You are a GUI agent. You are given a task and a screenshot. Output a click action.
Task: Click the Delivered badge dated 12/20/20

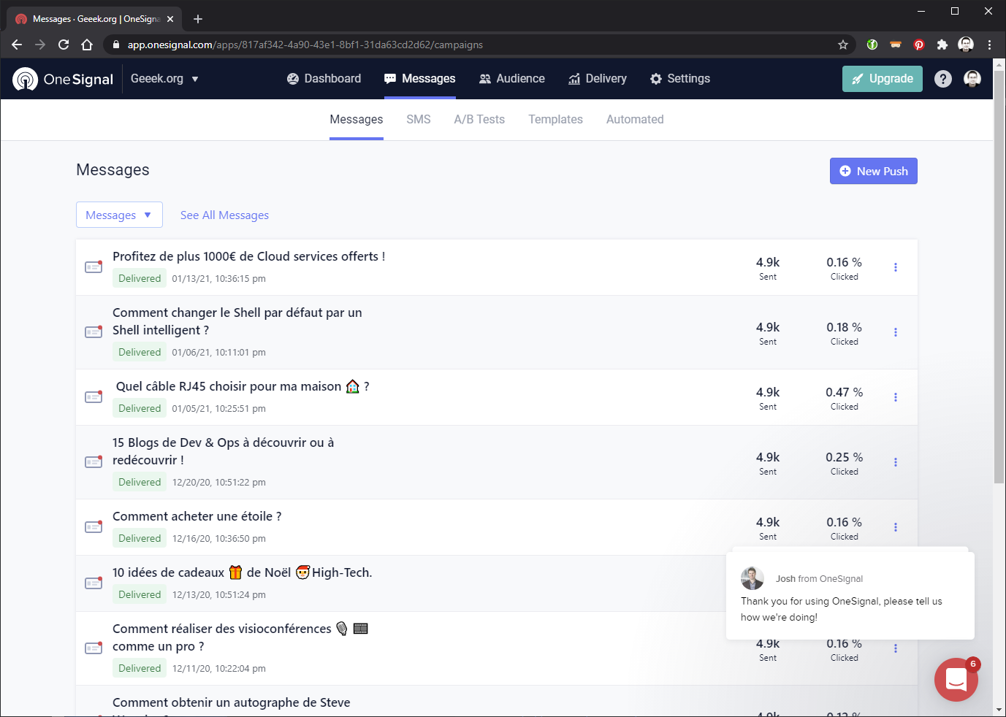click(140, 482)
